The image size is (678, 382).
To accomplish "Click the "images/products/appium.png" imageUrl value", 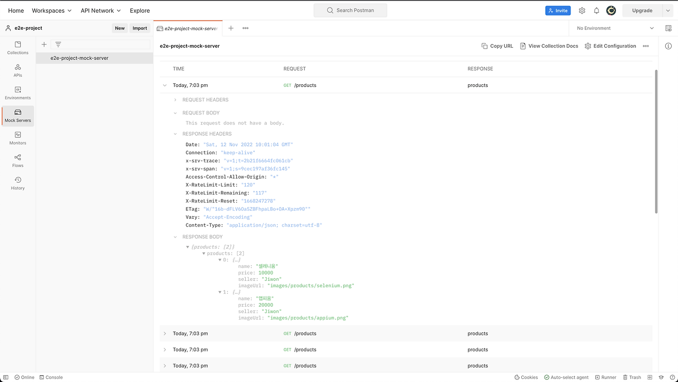I will [x=308, y=318].
